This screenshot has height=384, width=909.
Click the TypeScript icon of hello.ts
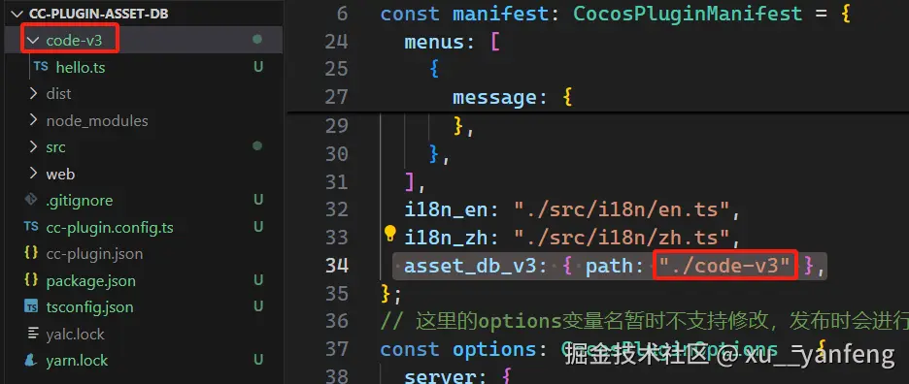point(41,67)
